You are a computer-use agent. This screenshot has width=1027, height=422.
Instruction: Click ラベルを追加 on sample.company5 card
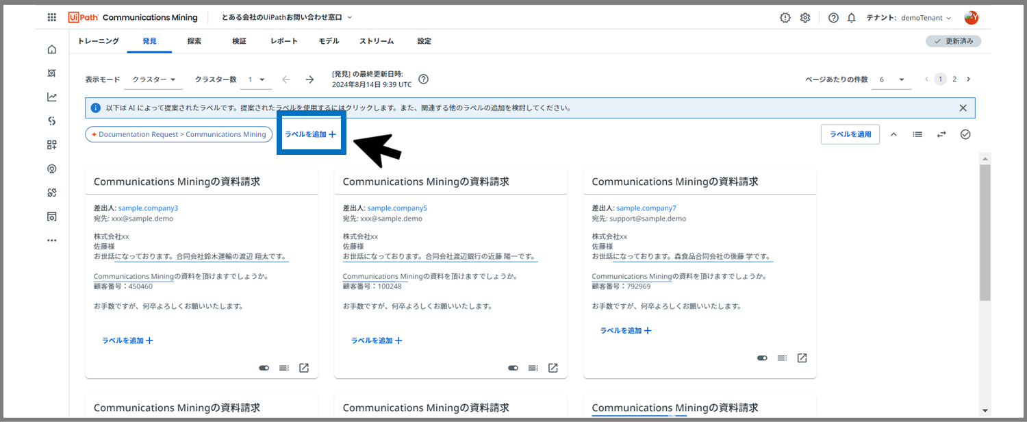pyautogui.click(x=377, y=340)
